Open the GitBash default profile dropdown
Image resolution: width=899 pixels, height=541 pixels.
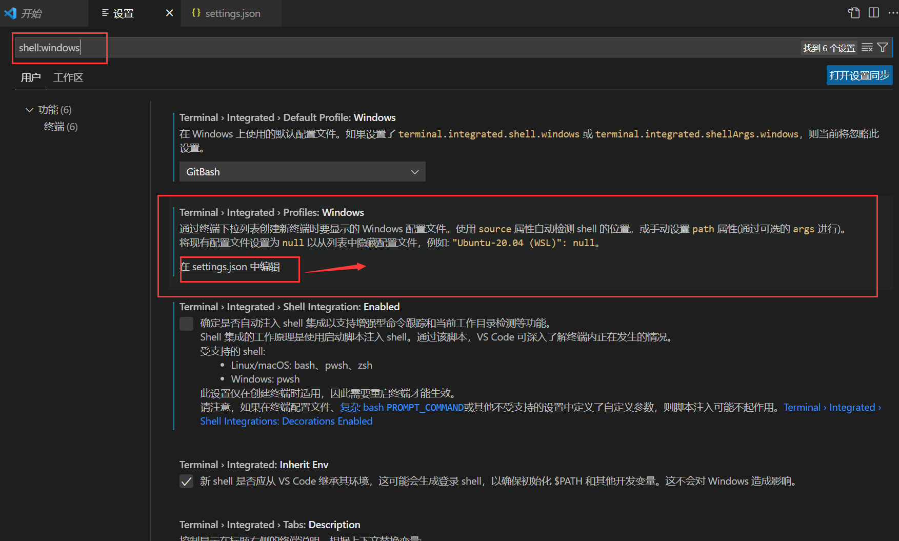[303, 172]
